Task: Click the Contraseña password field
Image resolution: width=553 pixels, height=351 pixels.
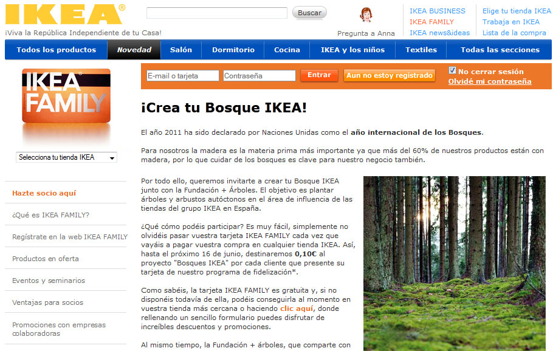Action: (x=259, y=76)
